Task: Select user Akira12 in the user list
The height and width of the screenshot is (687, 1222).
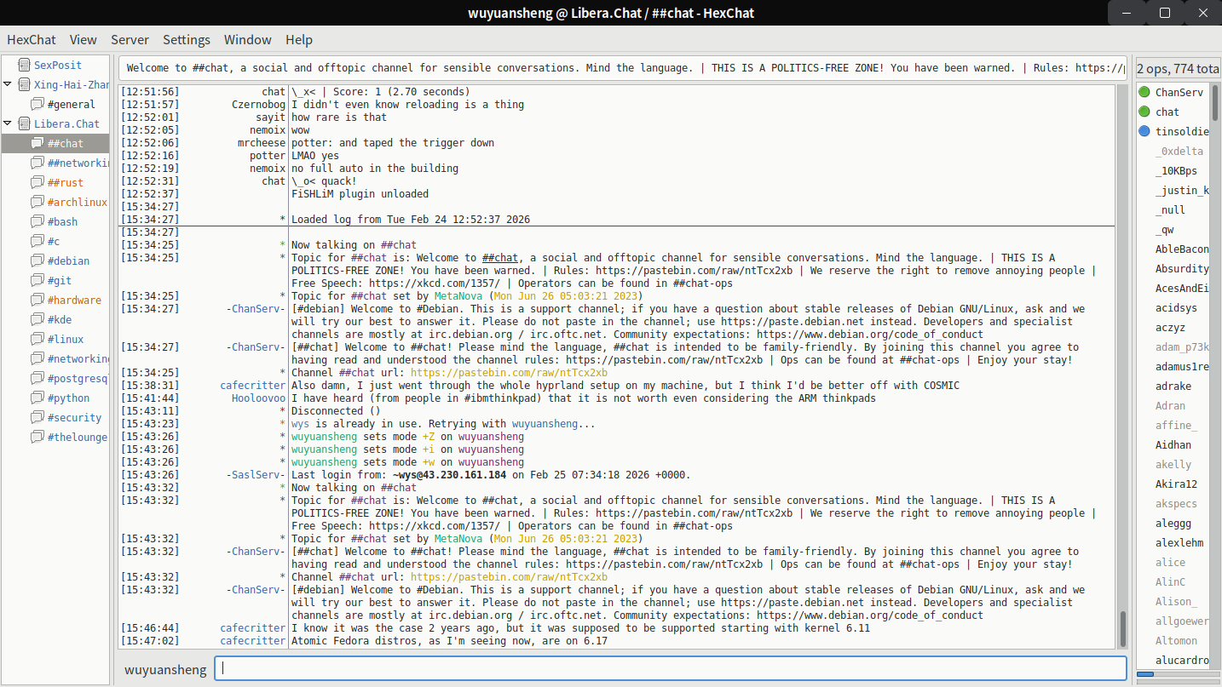Action: [x=1176, y=484]
